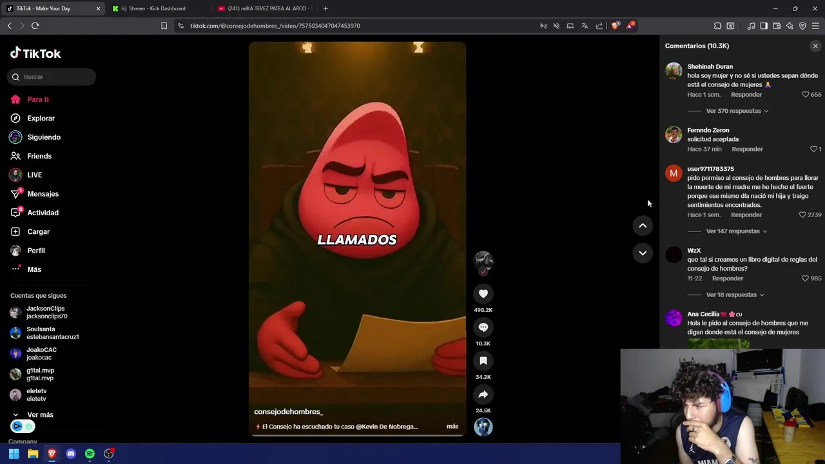Like user9711783375's comment
The width and height of the screenshot is (825, 464).
[x=802, y=215]
